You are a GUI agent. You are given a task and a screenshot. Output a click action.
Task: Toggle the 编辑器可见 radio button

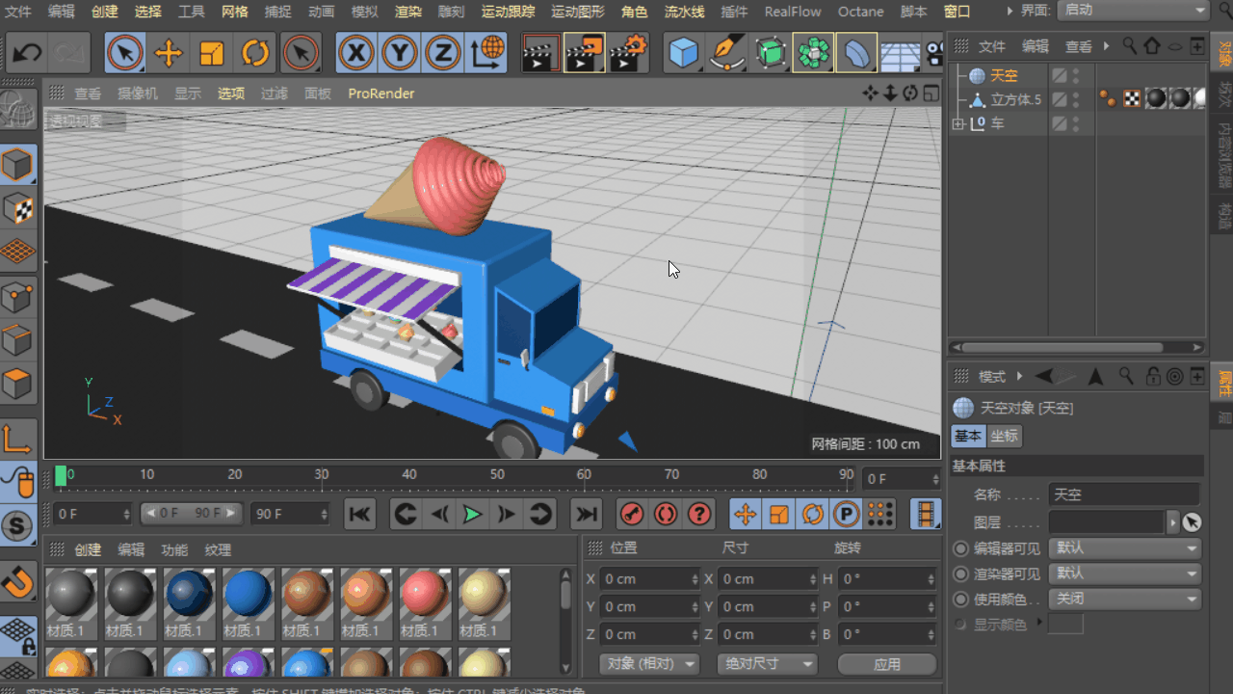[x=960, y=548]
